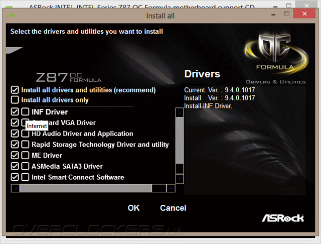Check Install all drivers only option
Screen dimensions: 321x244
tap(15, 100)
